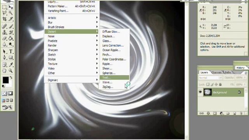The height and width of the screenshot is (140, 249).
Task: Select the Move tool
Action: point(11,7)
